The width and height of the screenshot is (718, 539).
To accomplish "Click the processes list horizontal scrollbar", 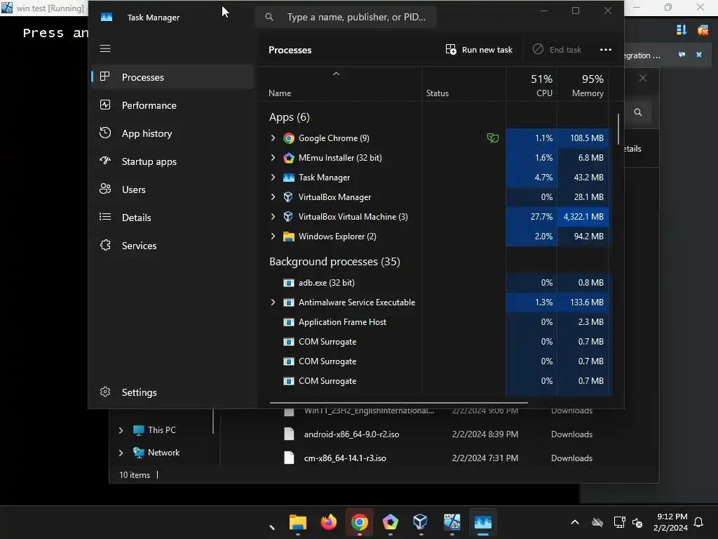I will [399, 402].
